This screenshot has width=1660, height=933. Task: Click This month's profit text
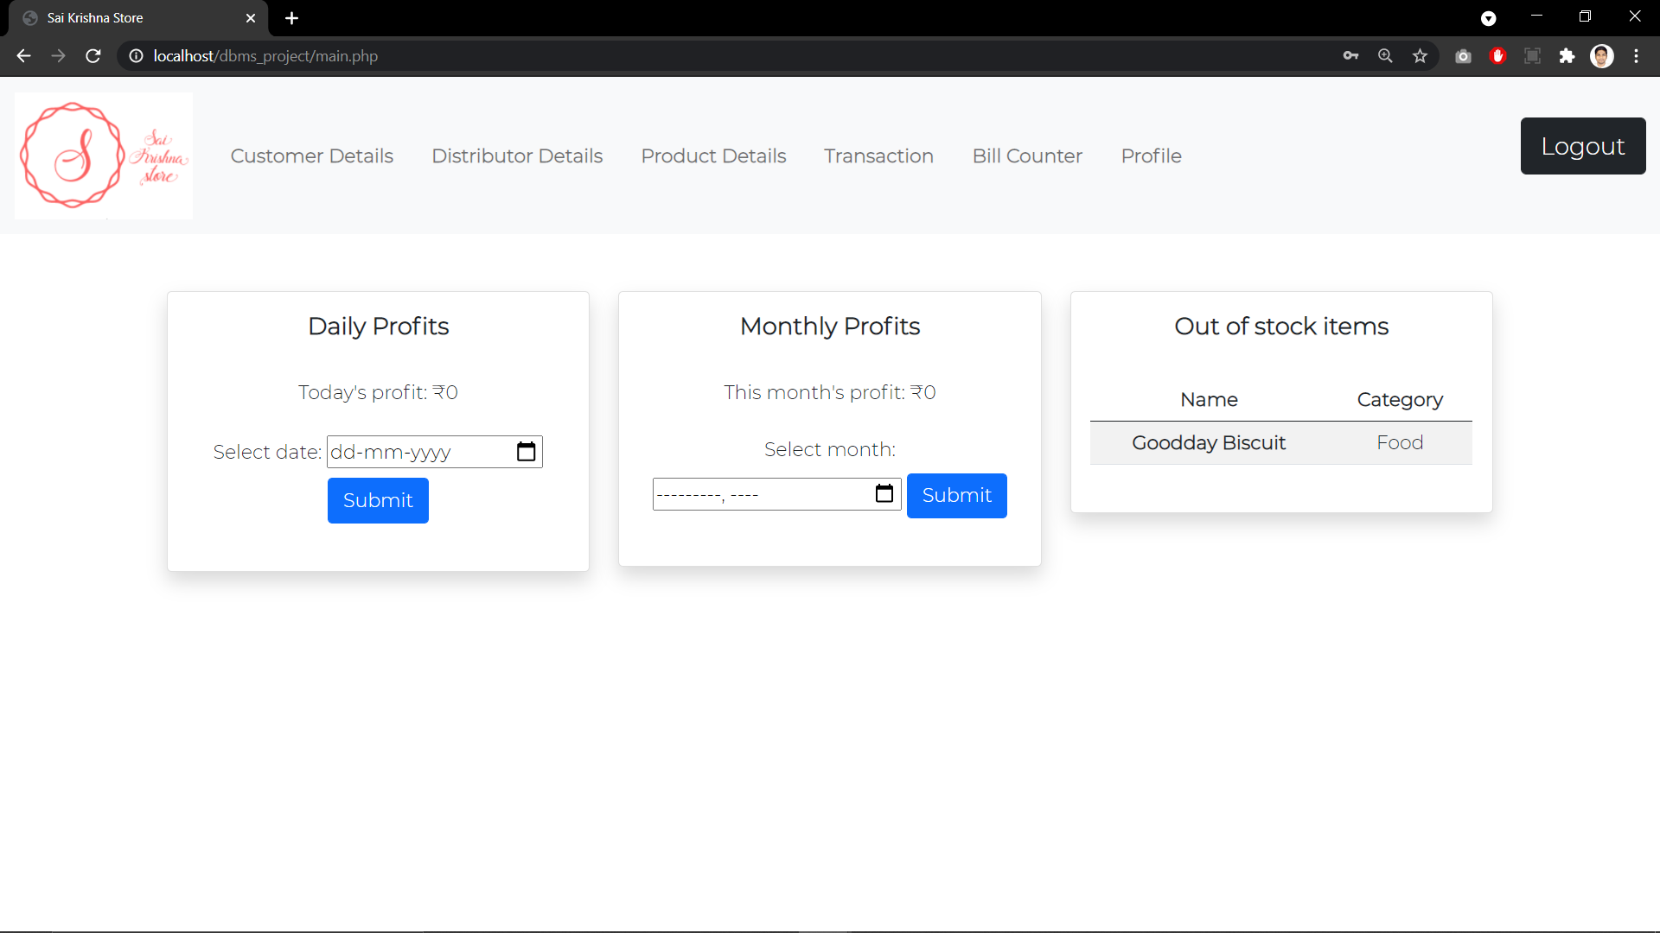click(x=829, y=392)
